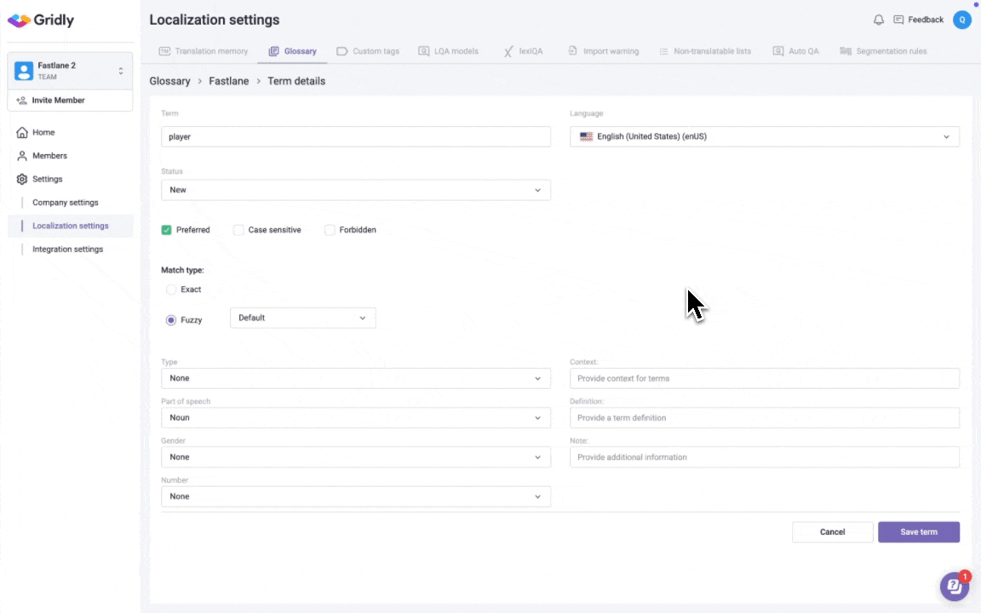Open the notifications bell

pyautogui.click(x=879, y=20)
